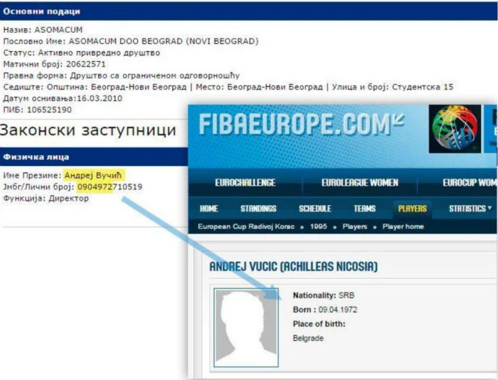The height and width of the screenshot is (380, 498).
Task: Click the highlighted name Андреј Вучић
Action: pos(93,175)
